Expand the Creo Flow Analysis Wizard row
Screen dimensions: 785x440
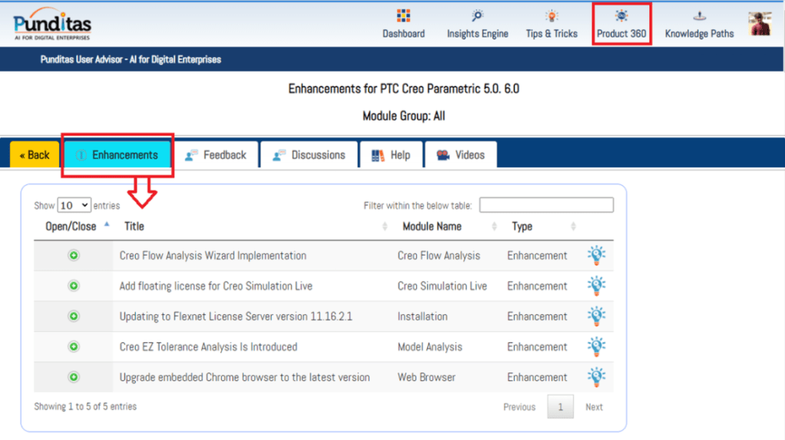[74, 256]
